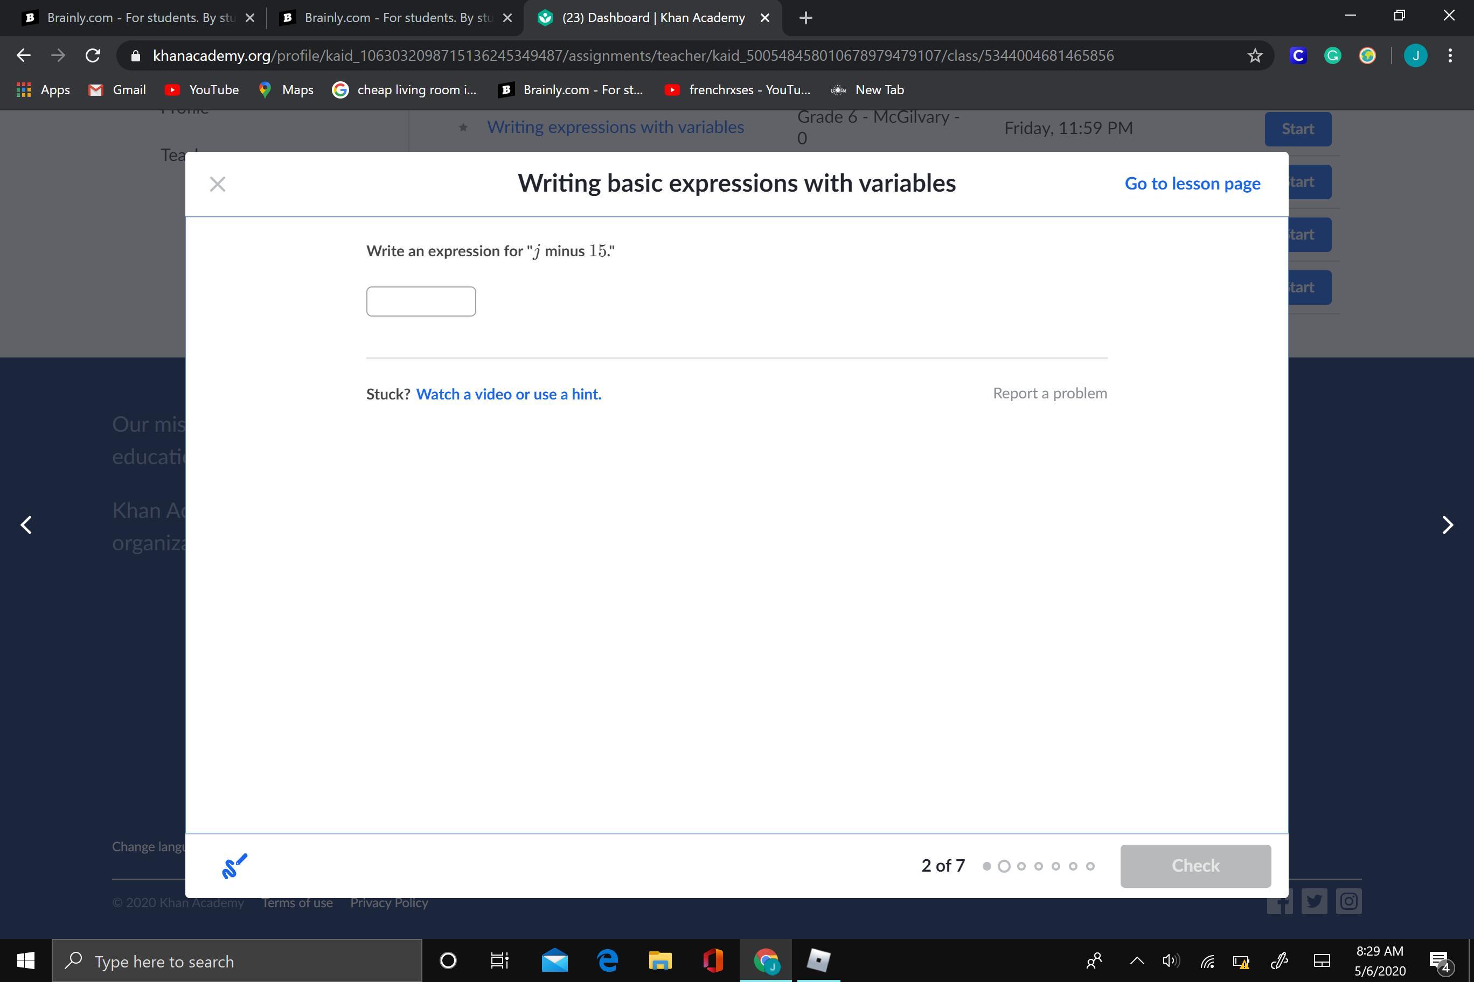Reload the Khan Academy page
This screenshot has height=982, width=1474.
coord(93,56)
